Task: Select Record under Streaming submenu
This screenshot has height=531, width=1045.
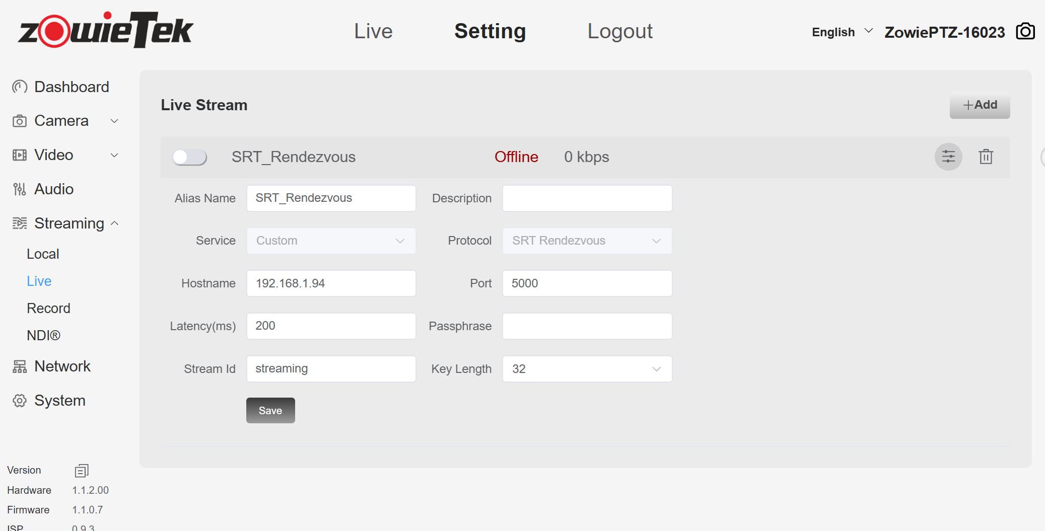Action: (48, 308)
